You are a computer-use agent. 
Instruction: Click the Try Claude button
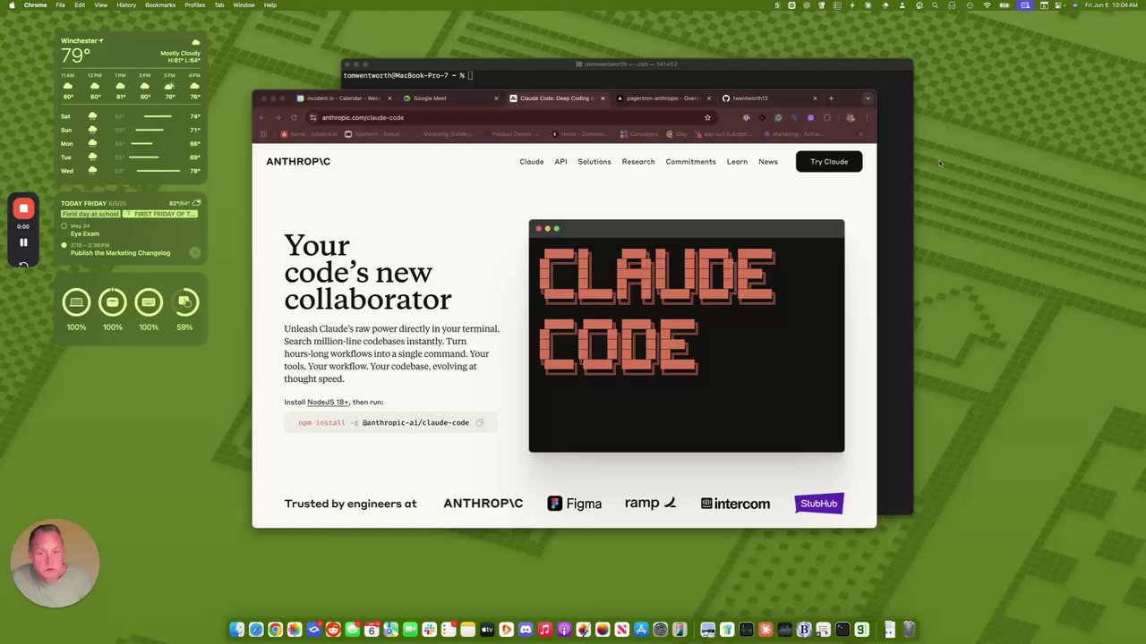(x=829, y=162)
